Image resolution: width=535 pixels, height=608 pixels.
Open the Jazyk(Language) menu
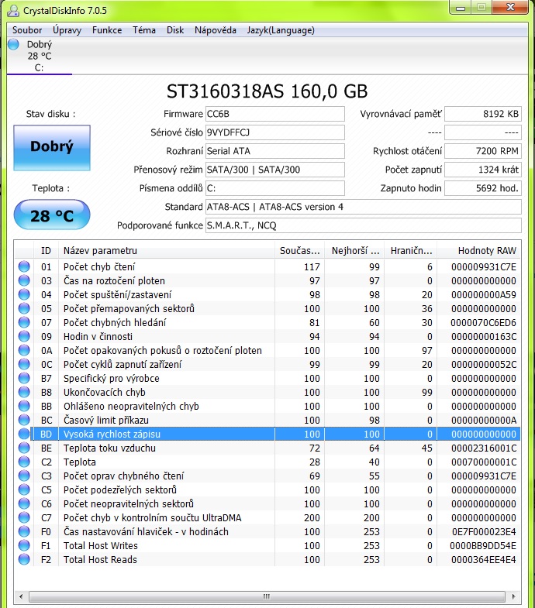coord(280,30)
